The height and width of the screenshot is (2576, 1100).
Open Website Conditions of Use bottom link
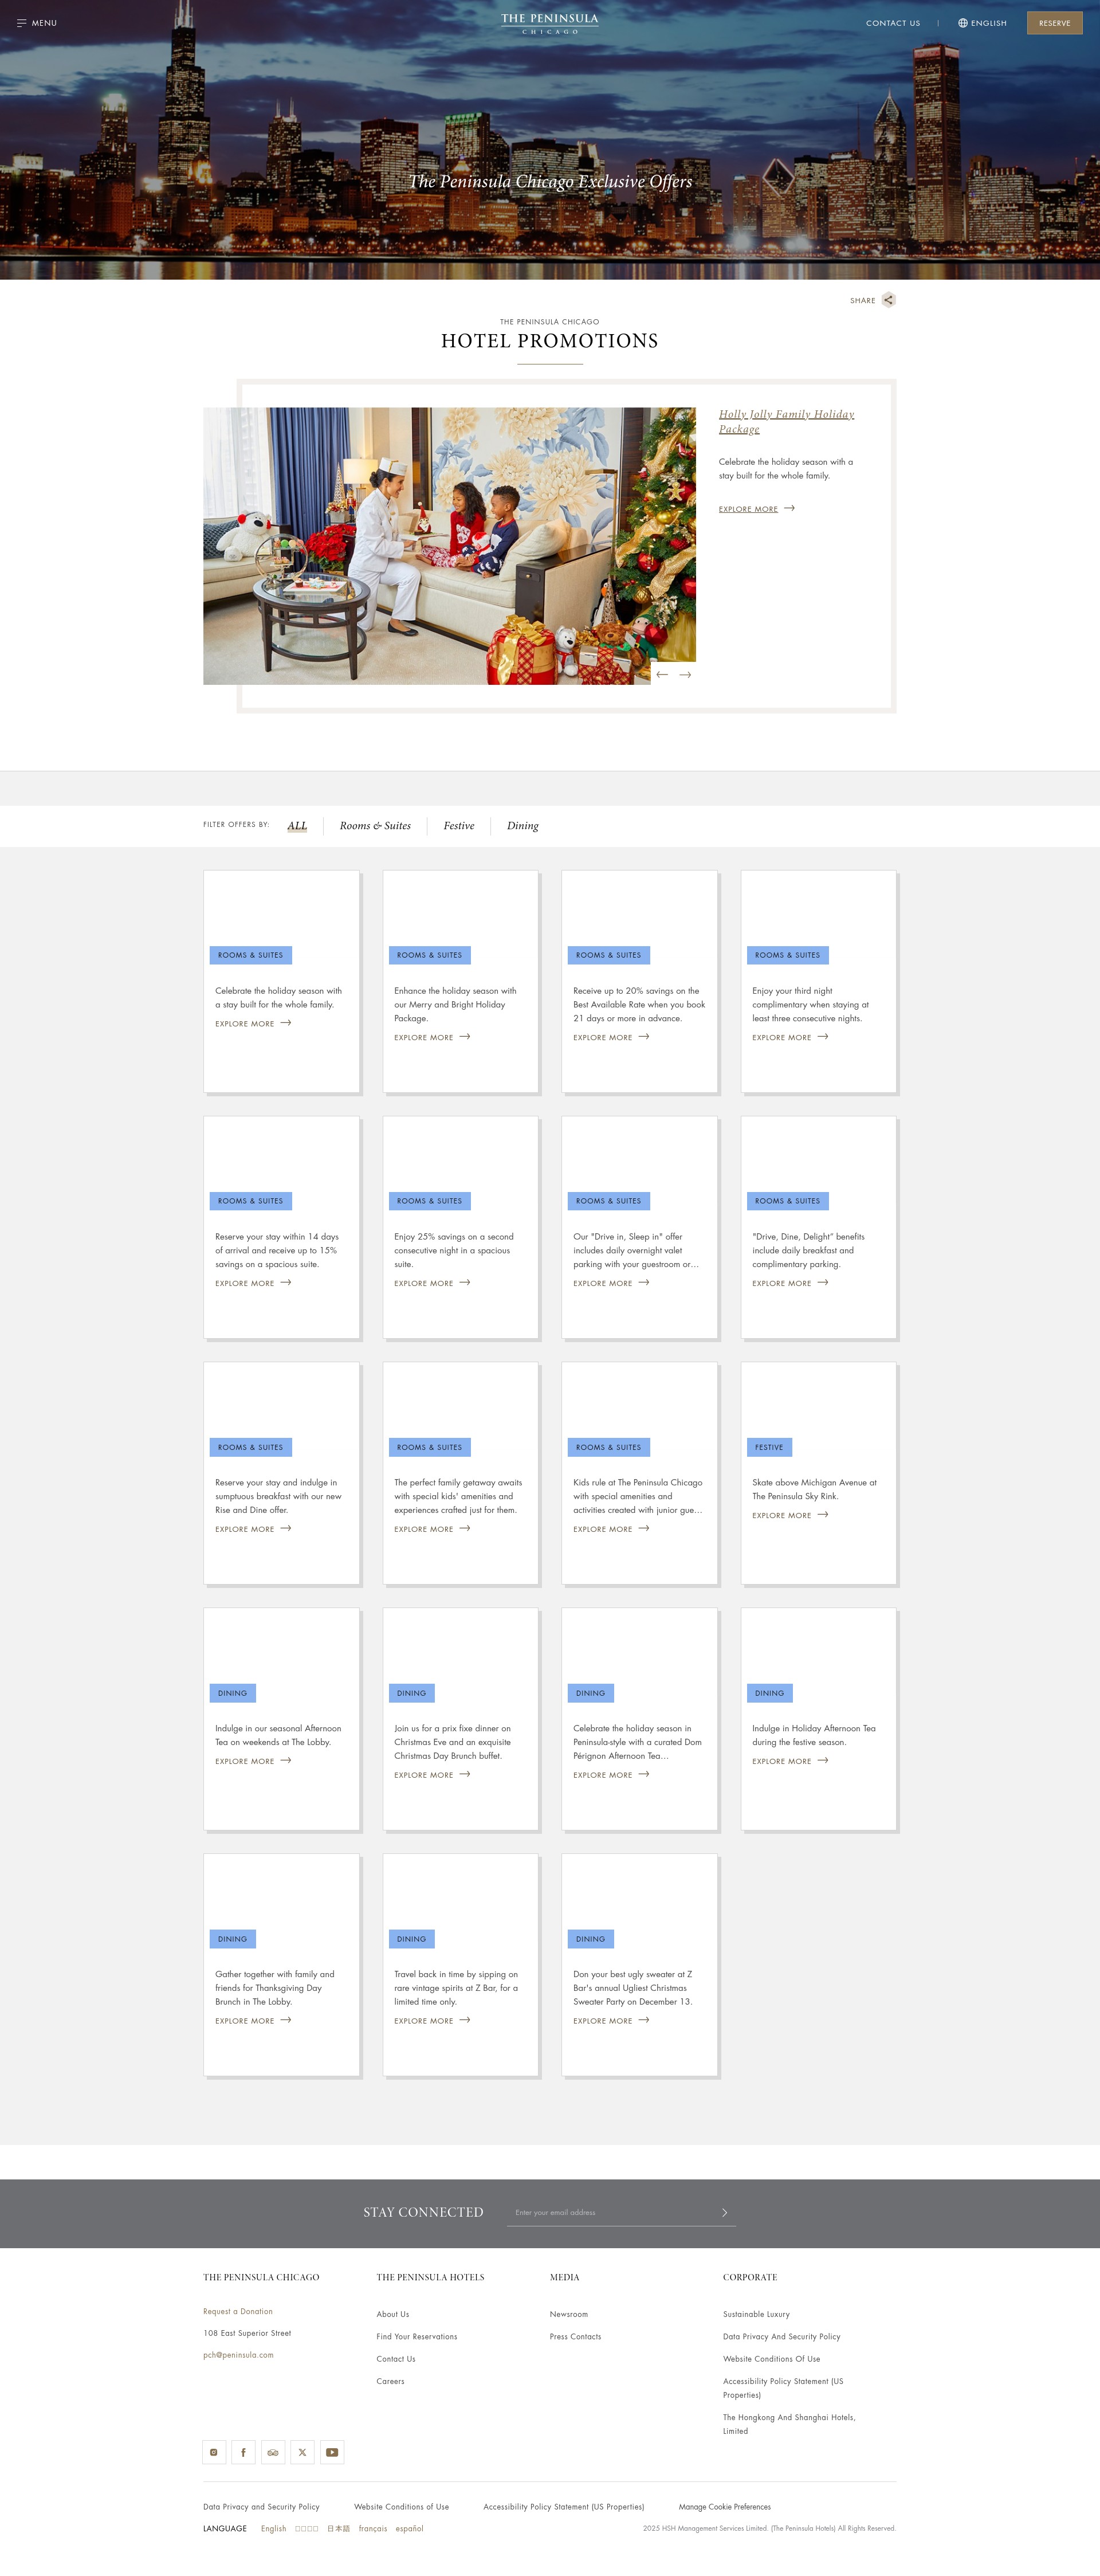pos(401,2507)
